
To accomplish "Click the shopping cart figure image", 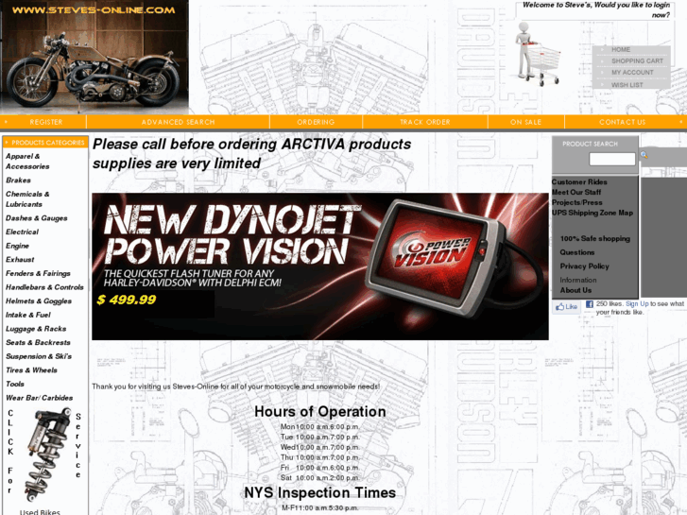I will coord(538,54).
